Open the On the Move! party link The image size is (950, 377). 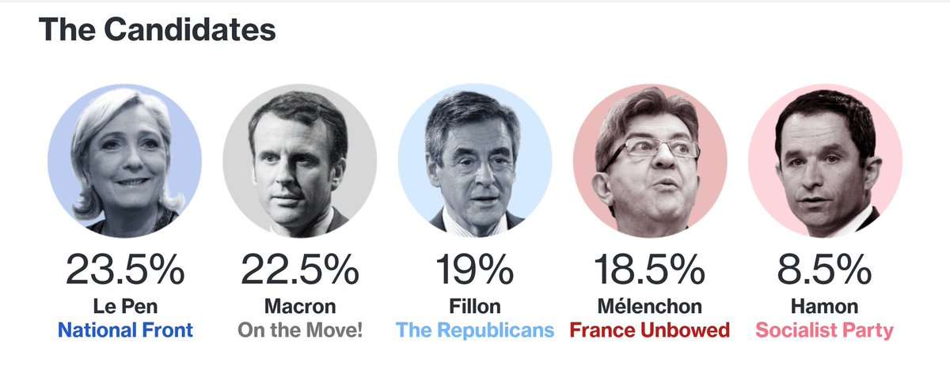click(x=300, y=330)
